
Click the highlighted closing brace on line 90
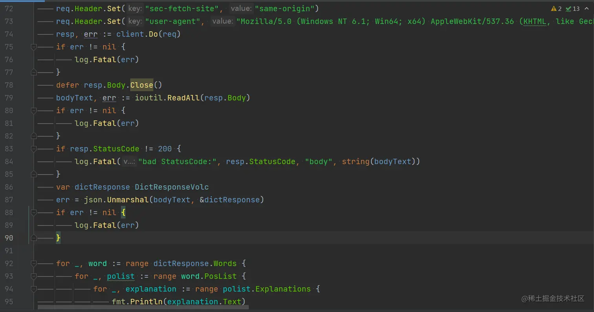click(58, 237)
